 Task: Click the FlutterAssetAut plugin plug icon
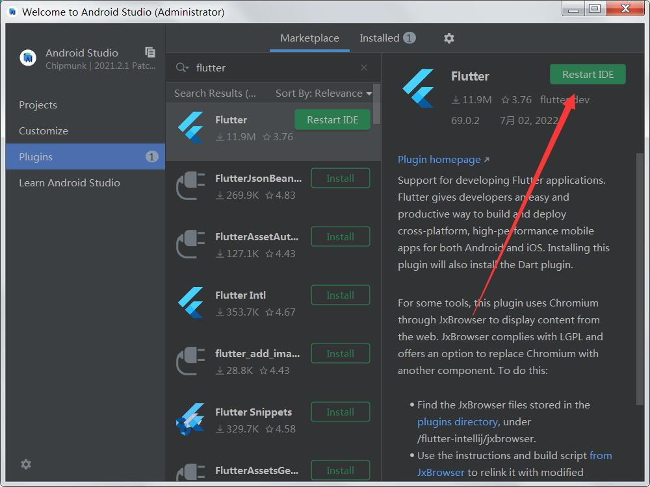click(190, 244)
